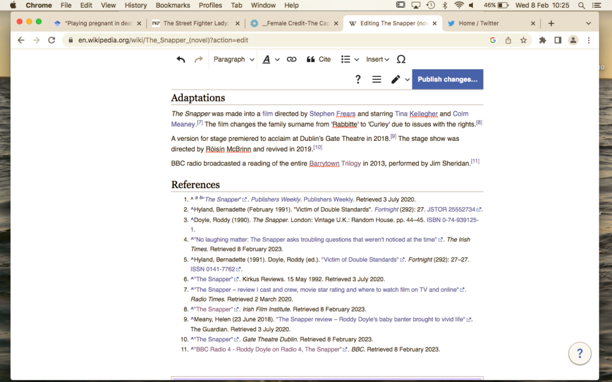This screenshot has height=382, width=612.
Task: Click the undo arrow in editor toolbar
Action: tap(180, 60)
